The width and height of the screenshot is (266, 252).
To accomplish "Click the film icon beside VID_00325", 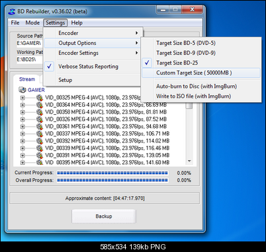I will tap(40, 98).
